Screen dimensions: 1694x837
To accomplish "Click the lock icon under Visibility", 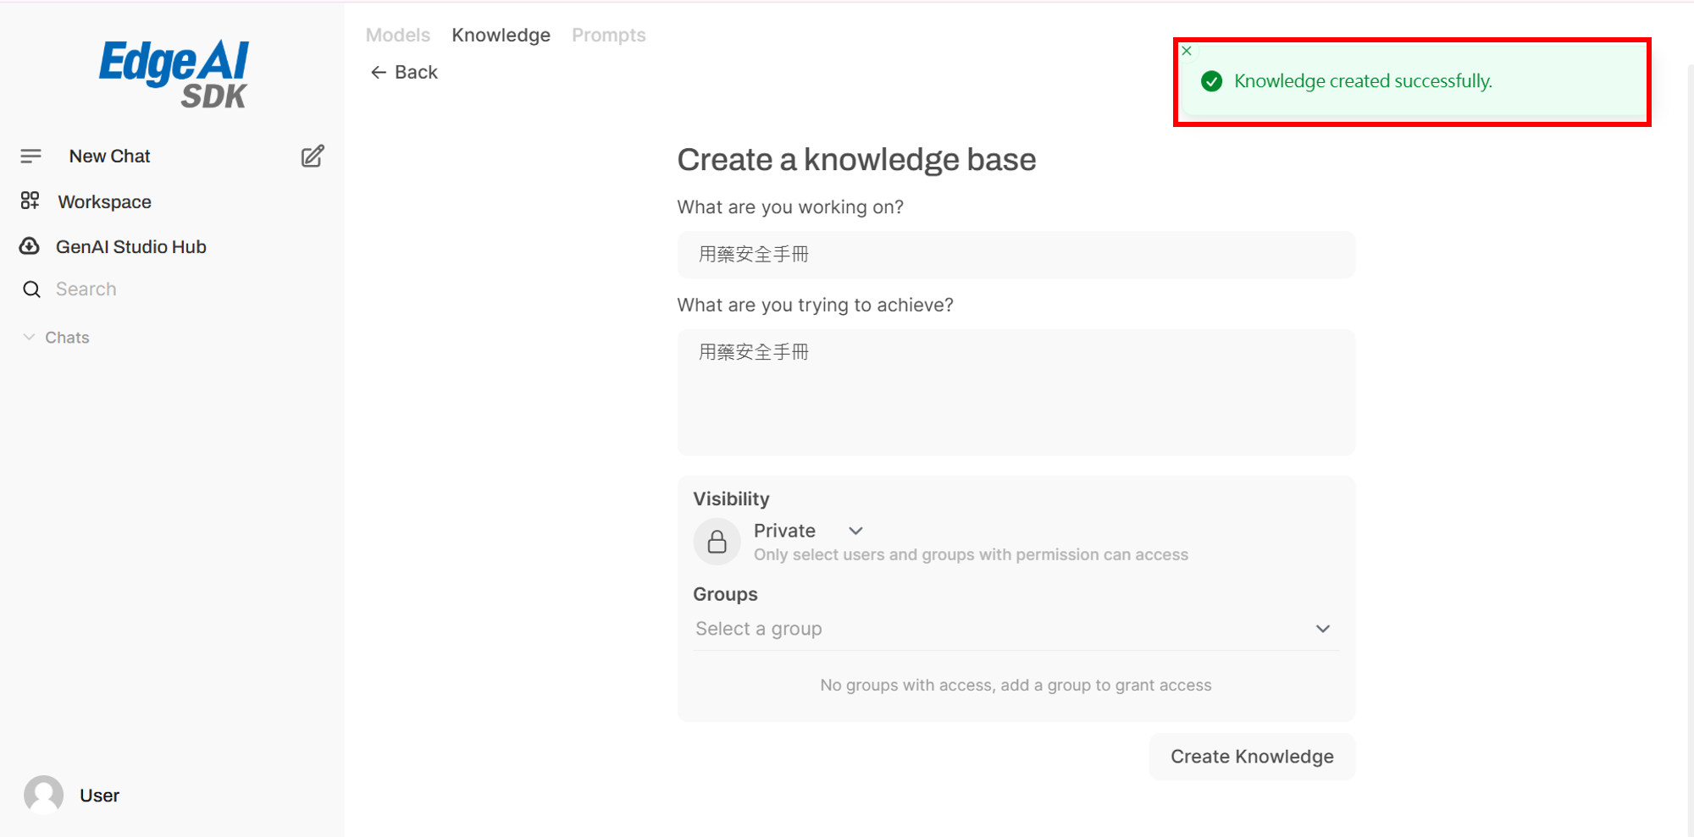I will [x=717, y=542].
